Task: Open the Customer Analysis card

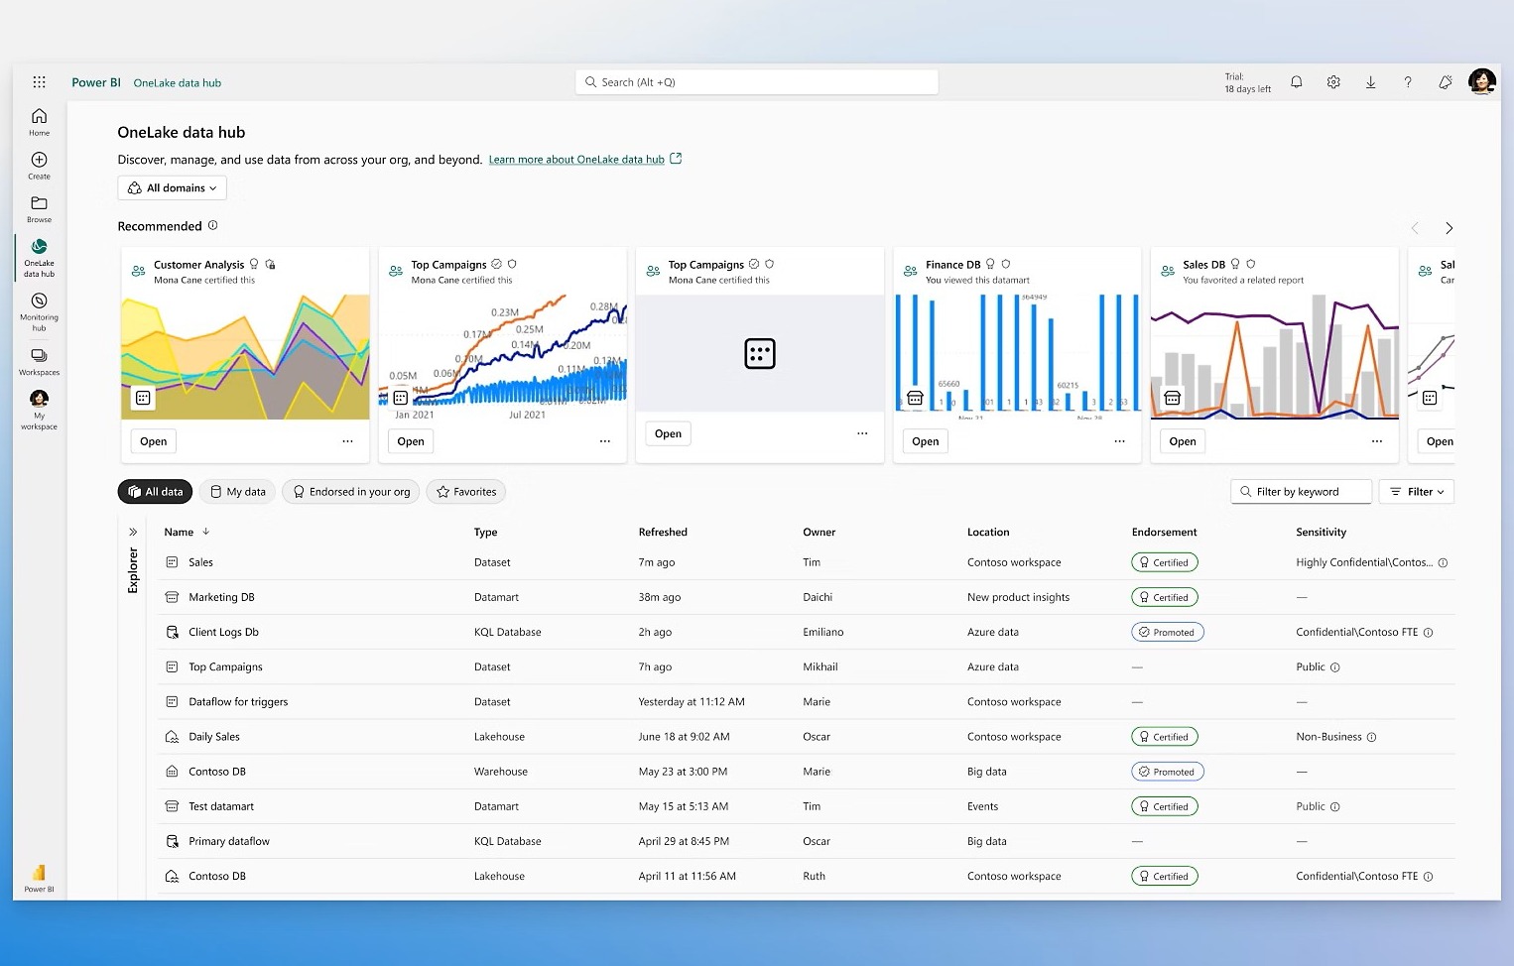Action: click(154, 441)
